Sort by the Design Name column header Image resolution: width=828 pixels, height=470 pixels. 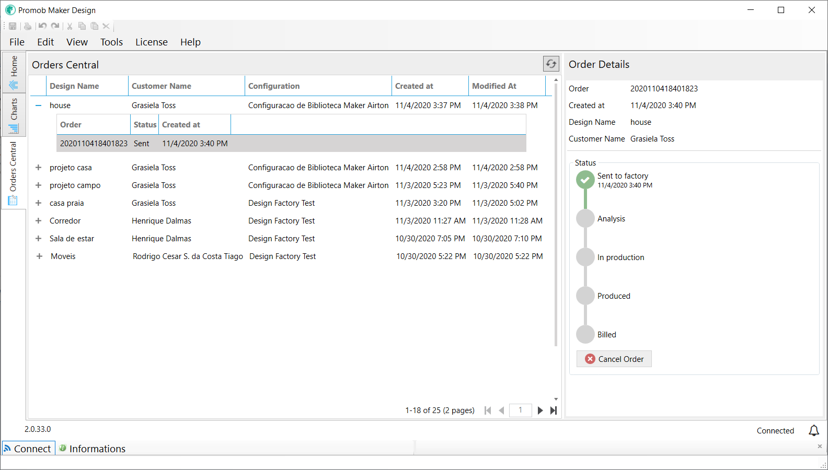click(87, 86)
